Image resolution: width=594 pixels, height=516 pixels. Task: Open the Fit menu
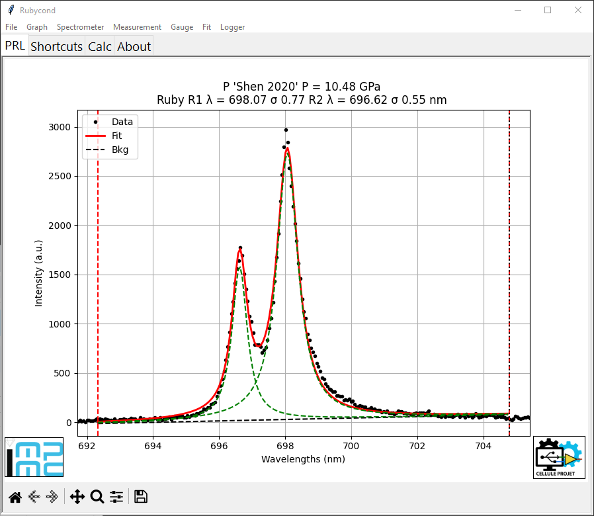(x=206, y=27)
